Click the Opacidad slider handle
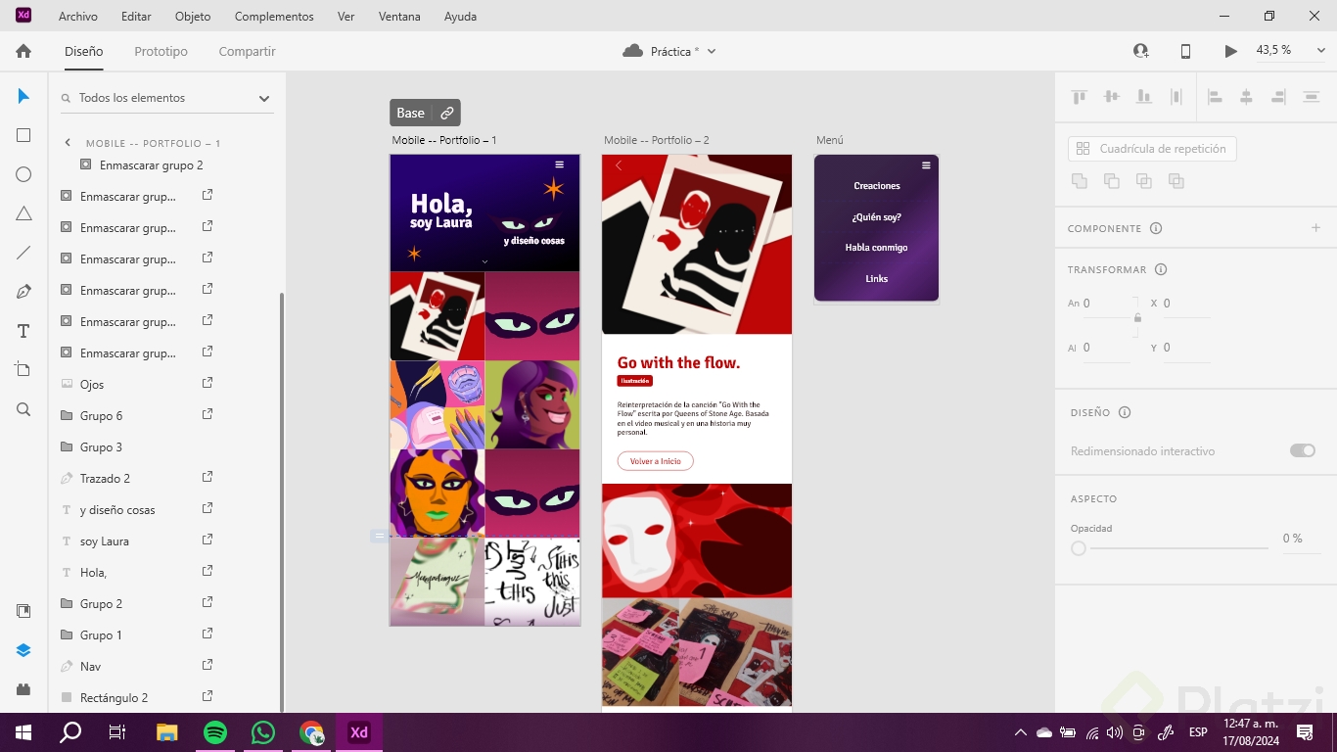 click(x=1079, y=548)
